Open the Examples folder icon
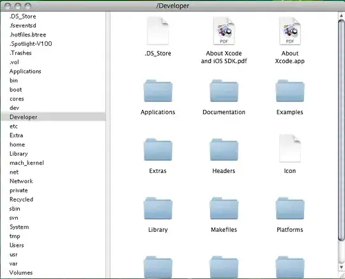The image size is (345, 279). (x=290, y=91)
